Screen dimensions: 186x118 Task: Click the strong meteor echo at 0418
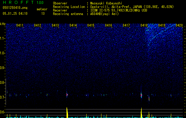click(141, 95)
